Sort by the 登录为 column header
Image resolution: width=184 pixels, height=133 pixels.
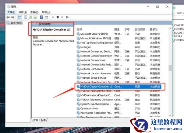(153, 29)
